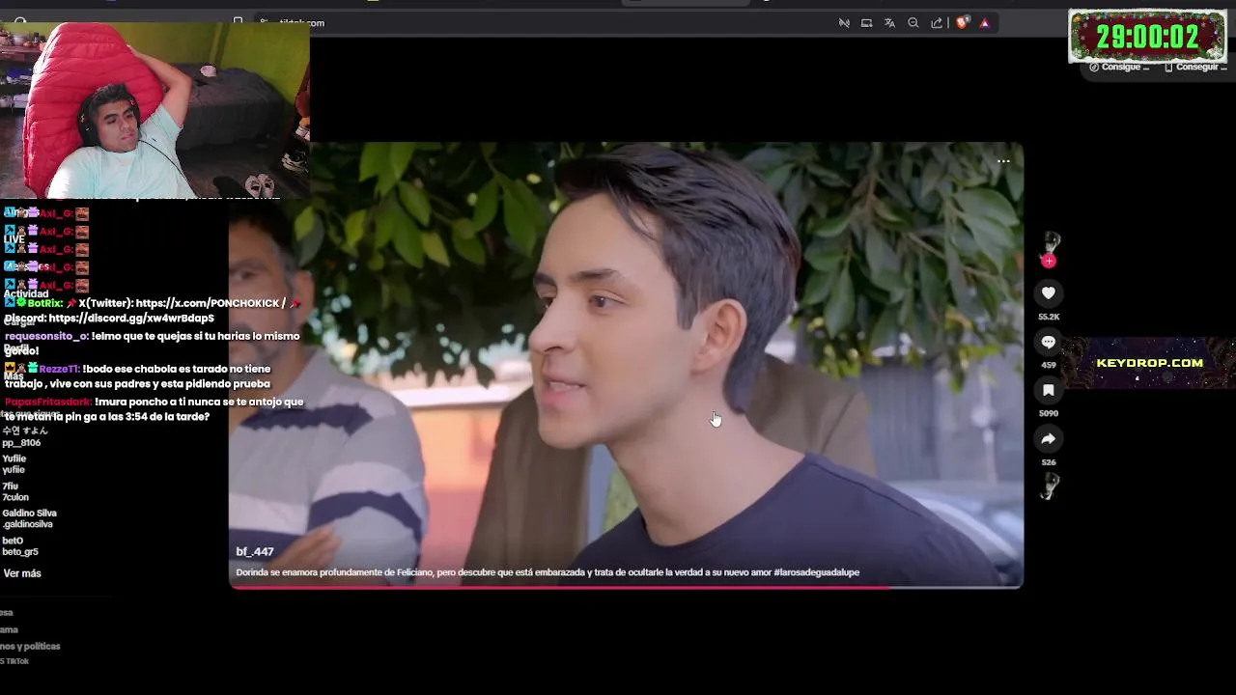Open comments via the speech bubble icon
The width and height of the screenshot is (1236, 695).
(x=1049, y=342)
